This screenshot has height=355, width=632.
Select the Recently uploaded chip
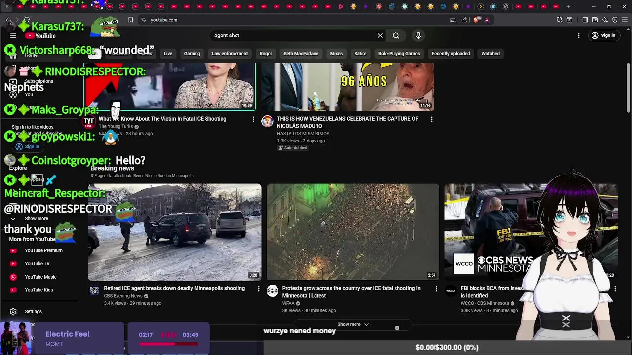click(x=450, y=54)
